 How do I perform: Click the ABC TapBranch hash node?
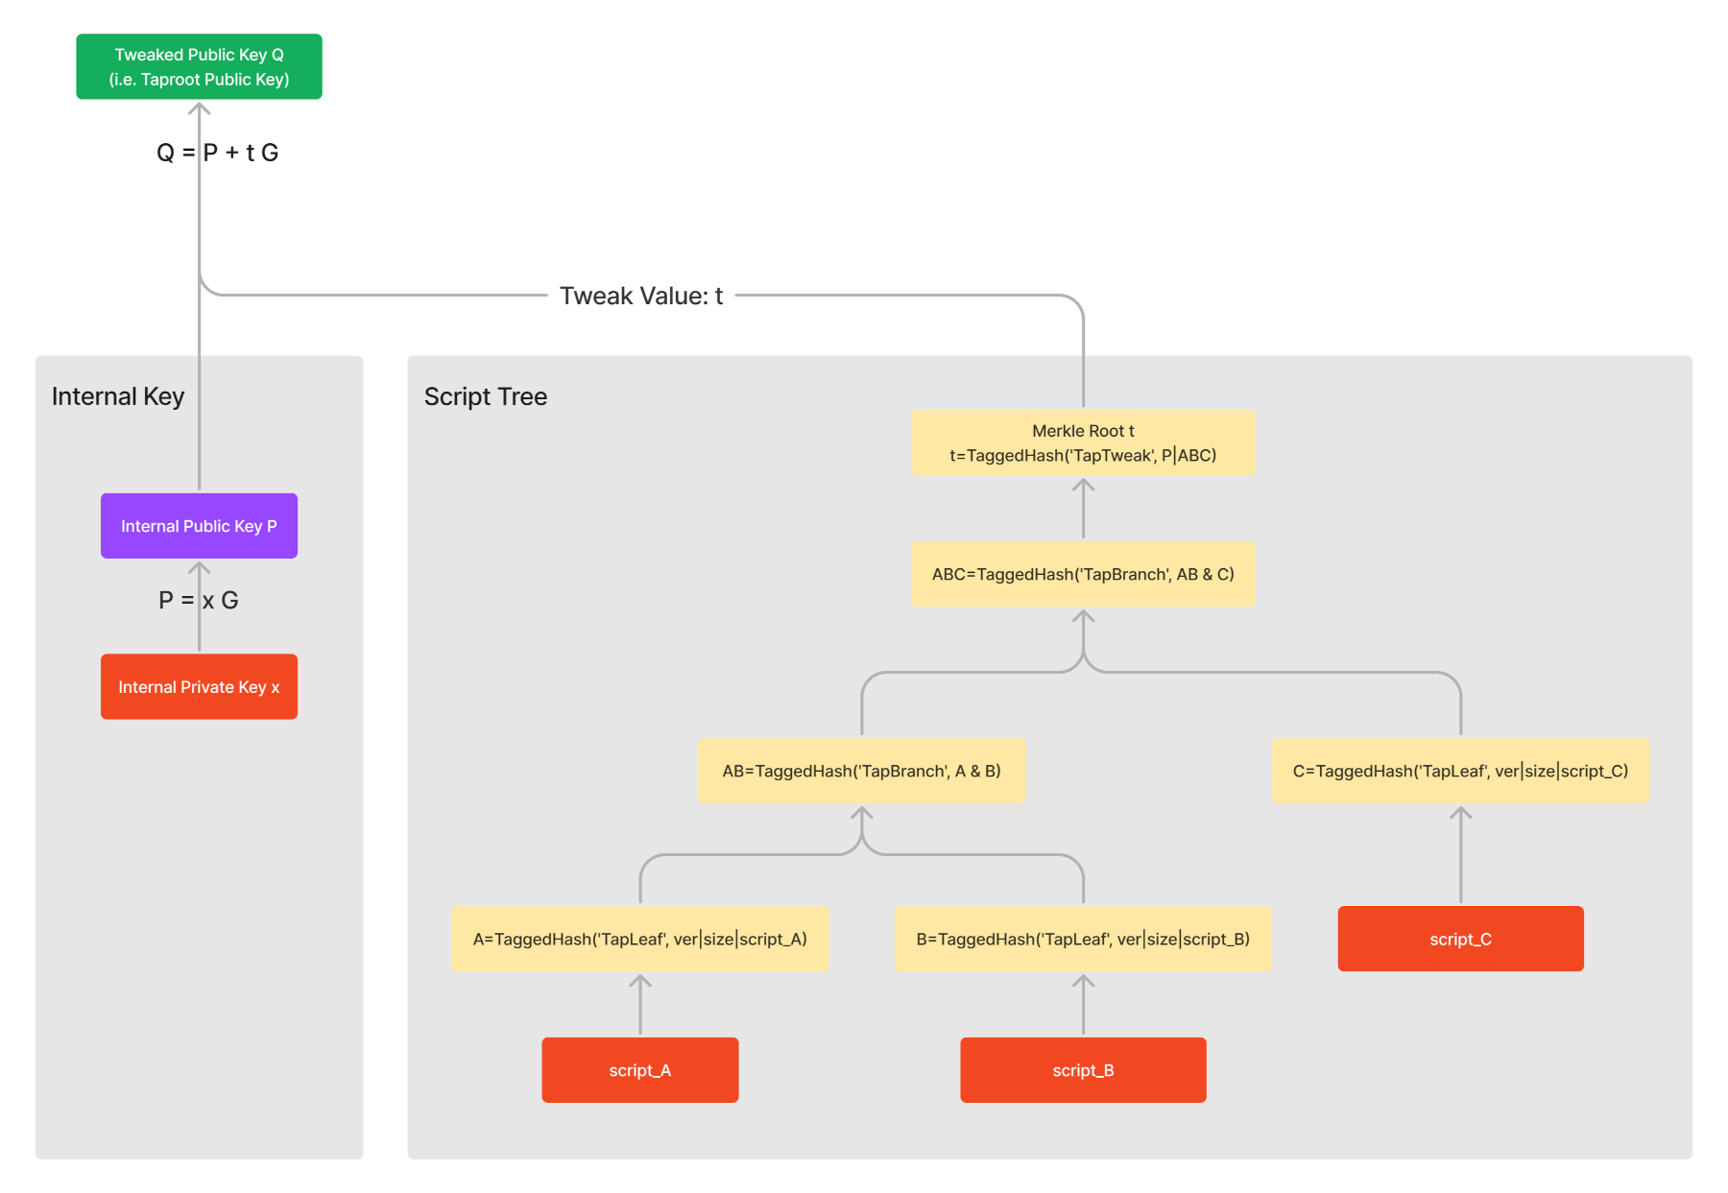[1083, 574]
